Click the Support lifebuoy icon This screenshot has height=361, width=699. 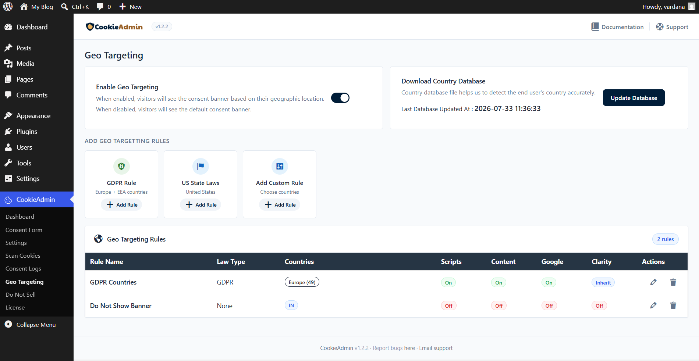click(x=660, y=27)
